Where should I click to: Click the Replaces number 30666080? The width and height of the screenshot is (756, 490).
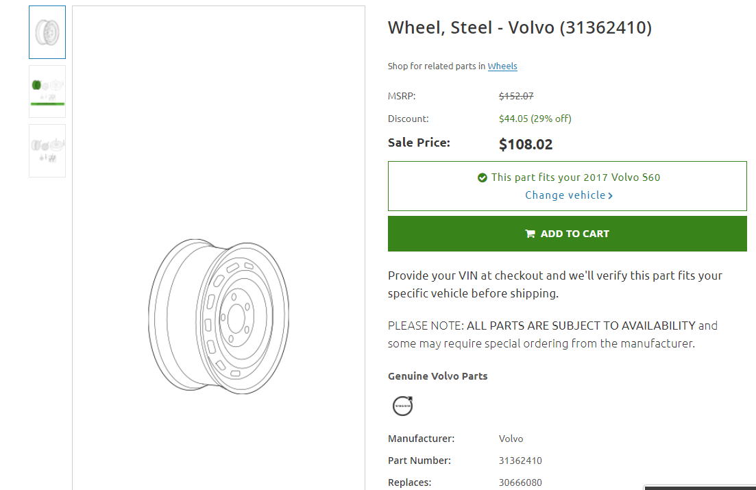(520, 482)
